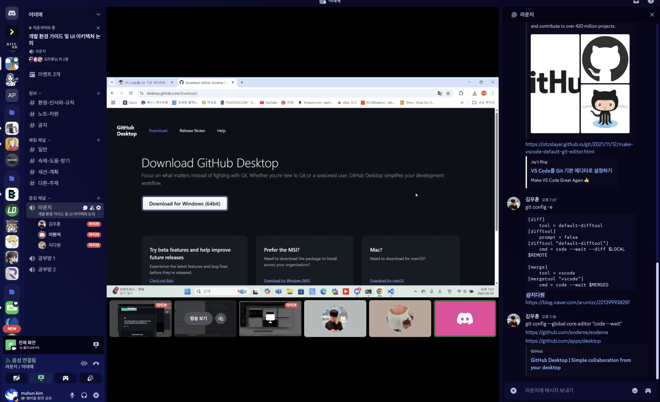Select the 공부방 1 voice channel
The width and height of the screenshot is (660, 402).
coord(46,258)
